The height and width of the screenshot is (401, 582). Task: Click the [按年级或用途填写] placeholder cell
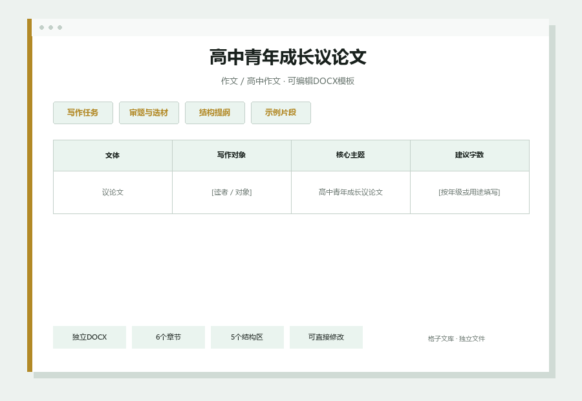click(469, 192)
